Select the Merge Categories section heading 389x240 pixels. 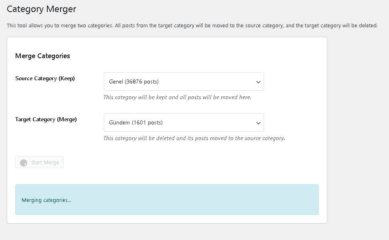tap(42, 56)
